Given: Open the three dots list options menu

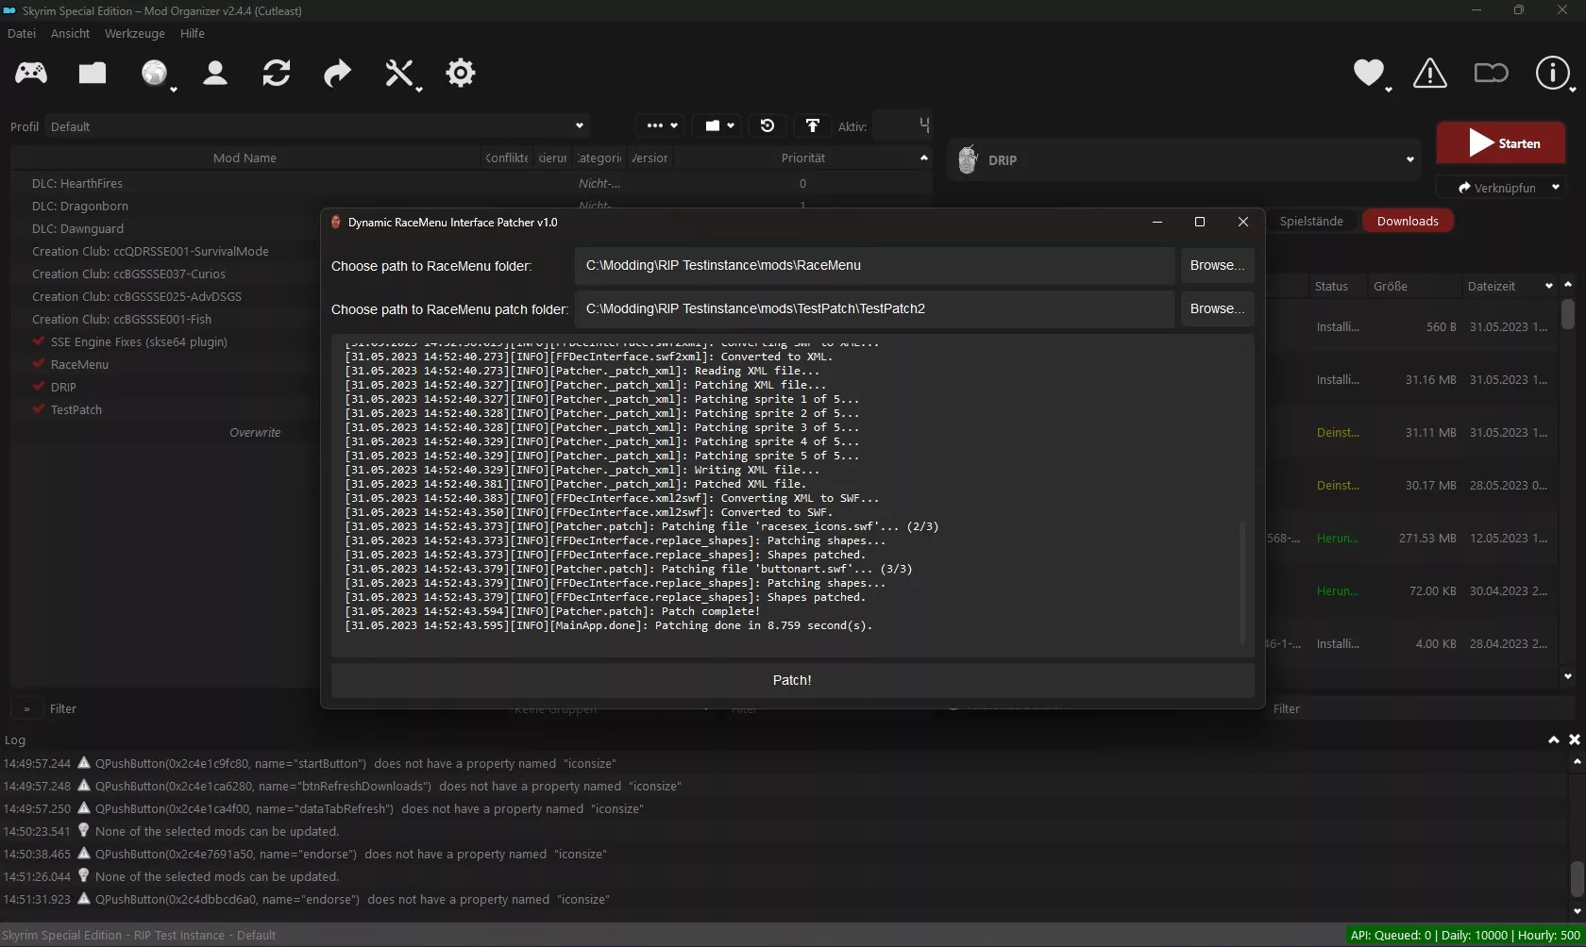Looking at the screenshot, I should 661,125.
